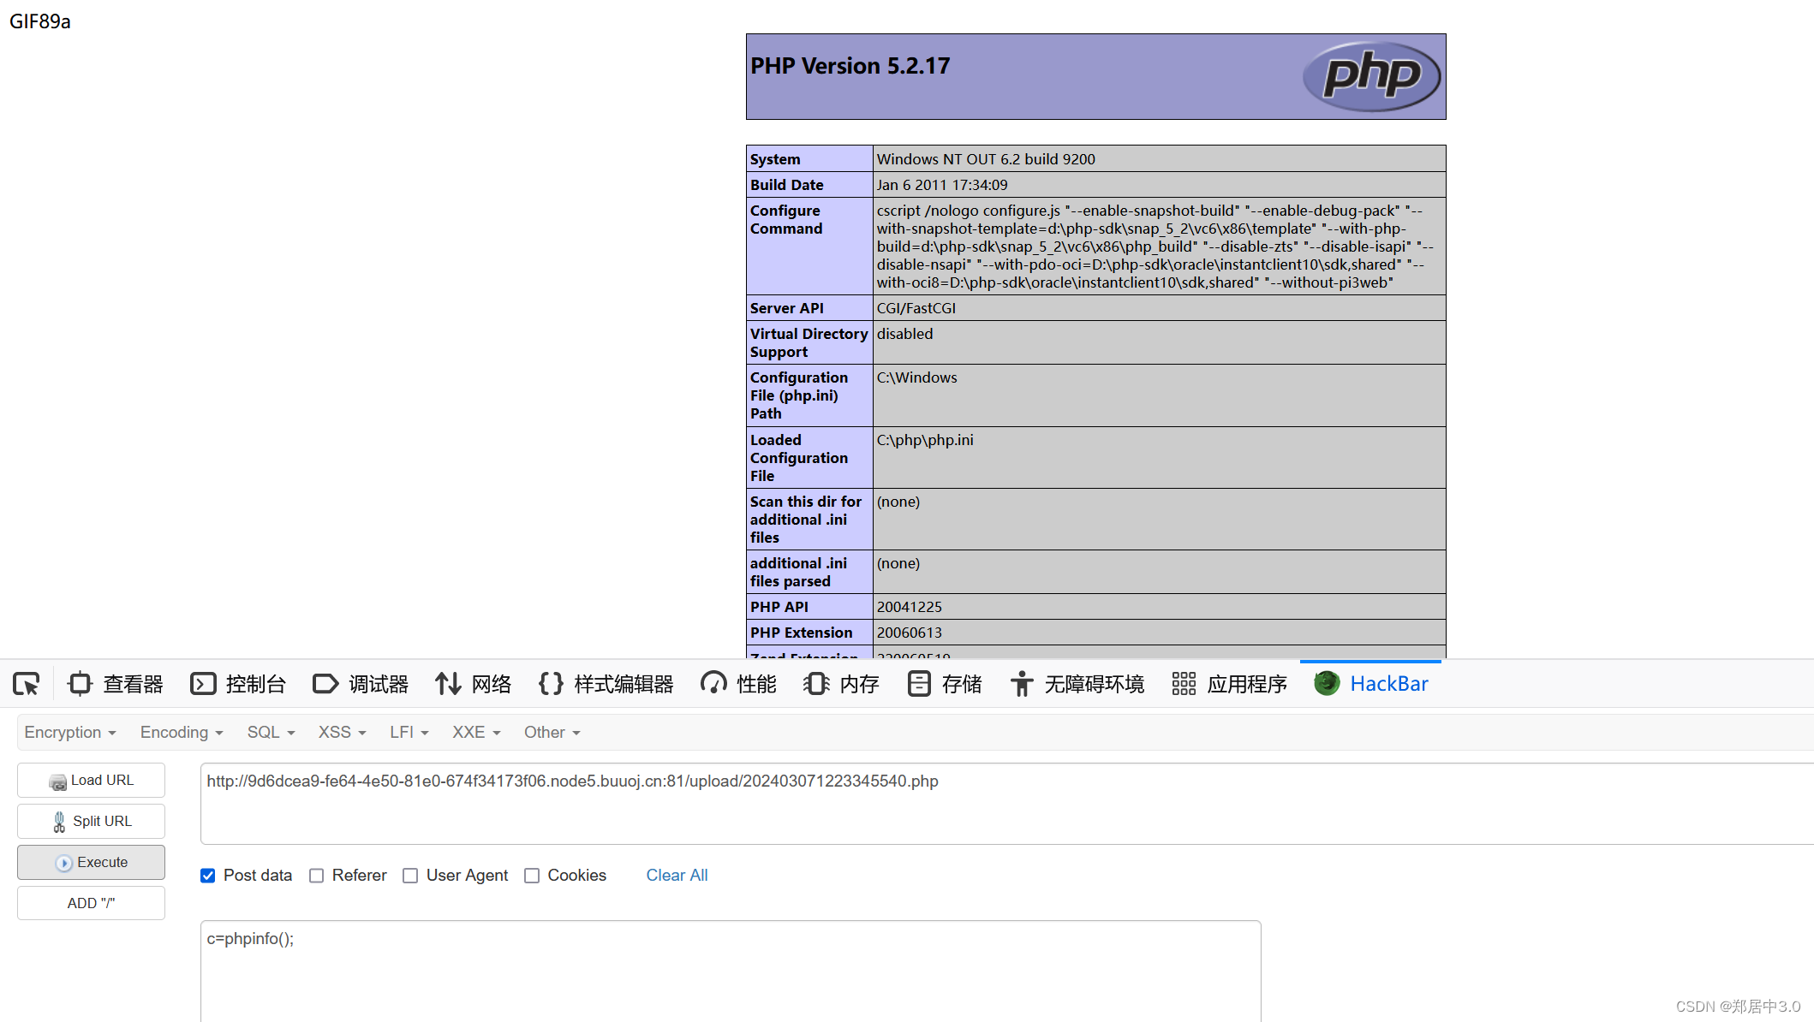Screen dimensions: 1814x1022
Task: Expand the XXE dropdown menu
Action: point(476,733)
